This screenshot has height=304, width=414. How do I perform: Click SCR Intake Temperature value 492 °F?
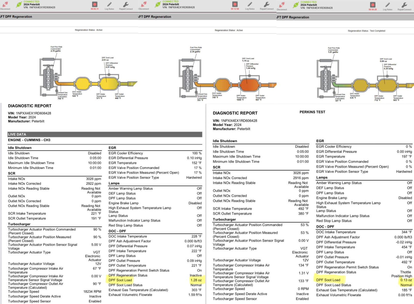[303, 209]
